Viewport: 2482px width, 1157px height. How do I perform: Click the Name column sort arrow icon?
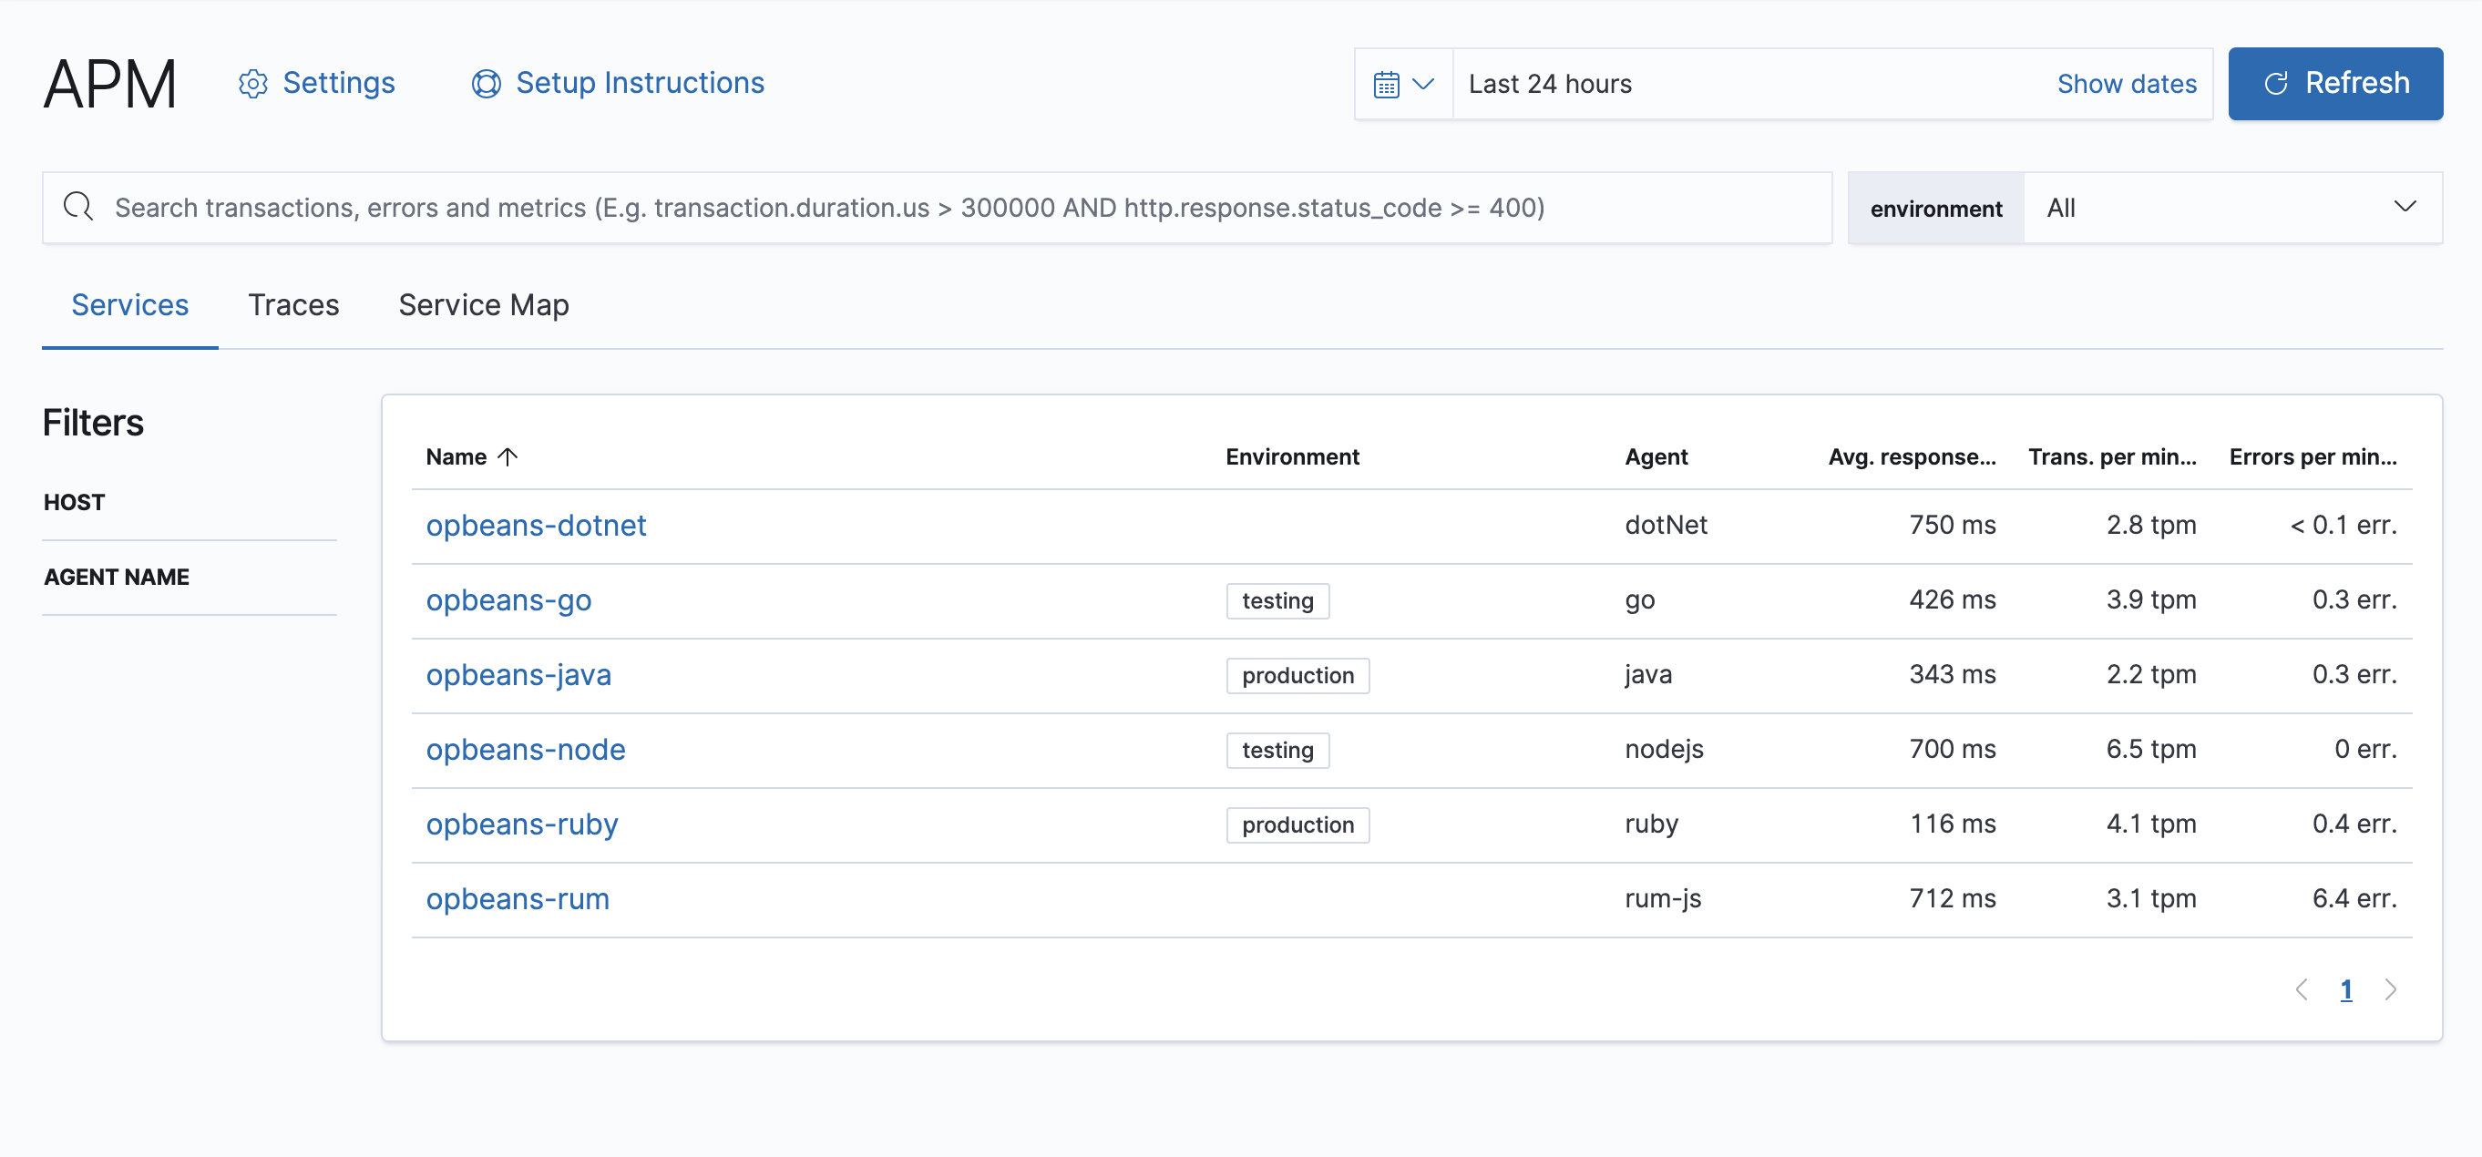(509, 456)
